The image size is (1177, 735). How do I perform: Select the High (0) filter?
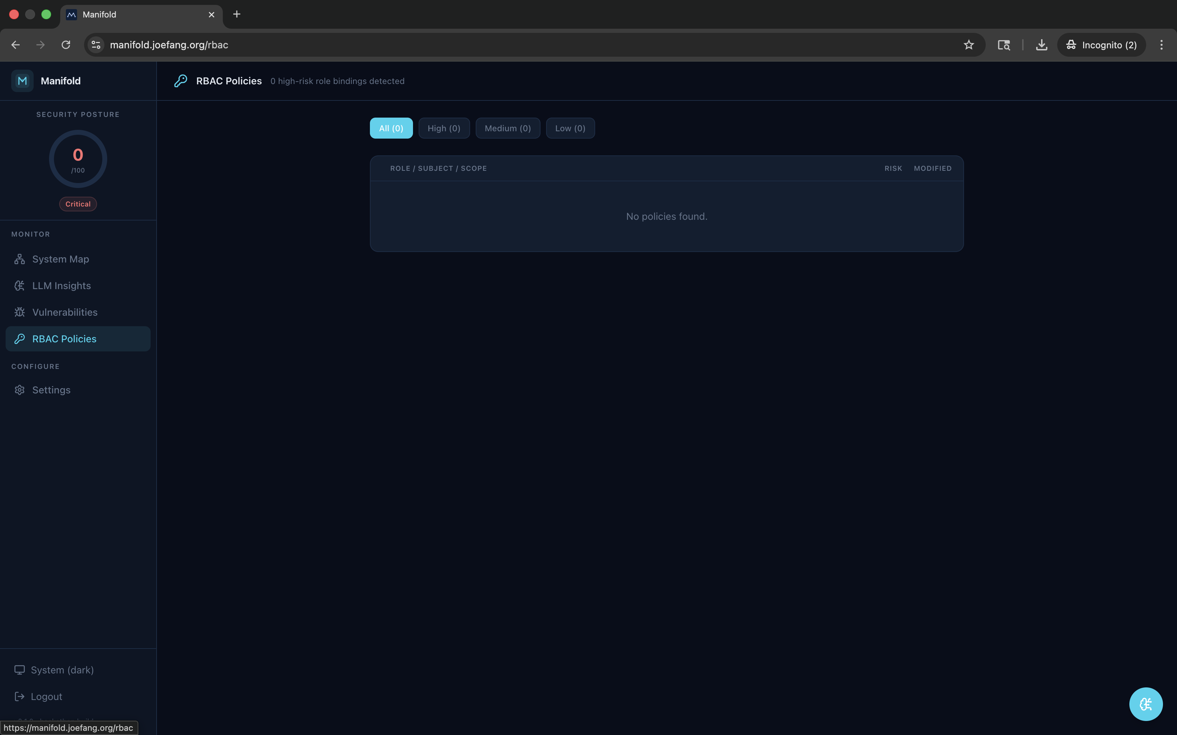pos(443,128)
